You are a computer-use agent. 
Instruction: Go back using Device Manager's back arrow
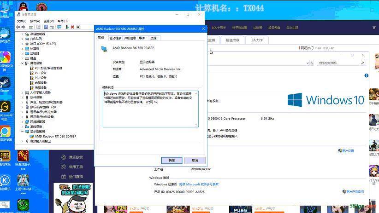pos(18,27)
